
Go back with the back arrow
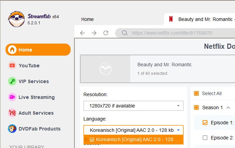coord(82,33)
